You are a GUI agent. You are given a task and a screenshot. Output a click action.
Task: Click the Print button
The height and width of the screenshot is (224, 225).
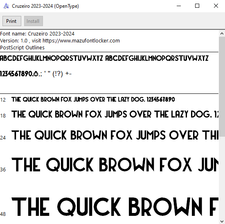12,21
